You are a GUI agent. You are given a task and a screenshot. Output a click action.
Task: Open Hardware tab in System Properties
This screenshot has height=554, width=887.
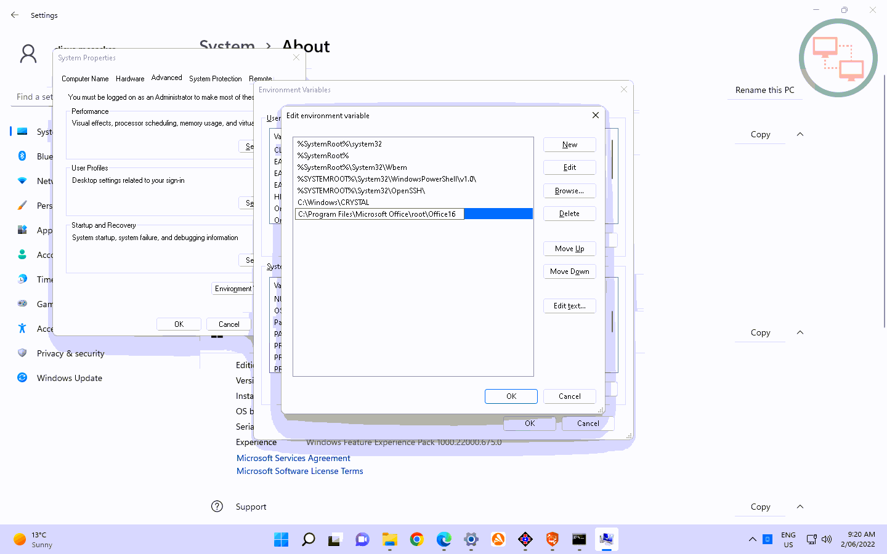point(130,79)
